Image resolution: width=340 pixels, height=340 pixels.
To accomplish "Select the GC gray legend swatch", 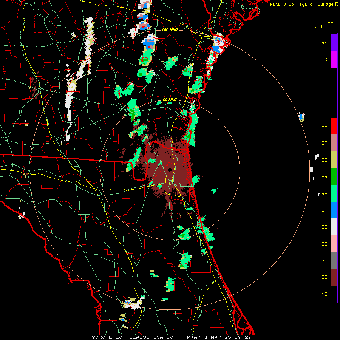I will coord(334,260).
